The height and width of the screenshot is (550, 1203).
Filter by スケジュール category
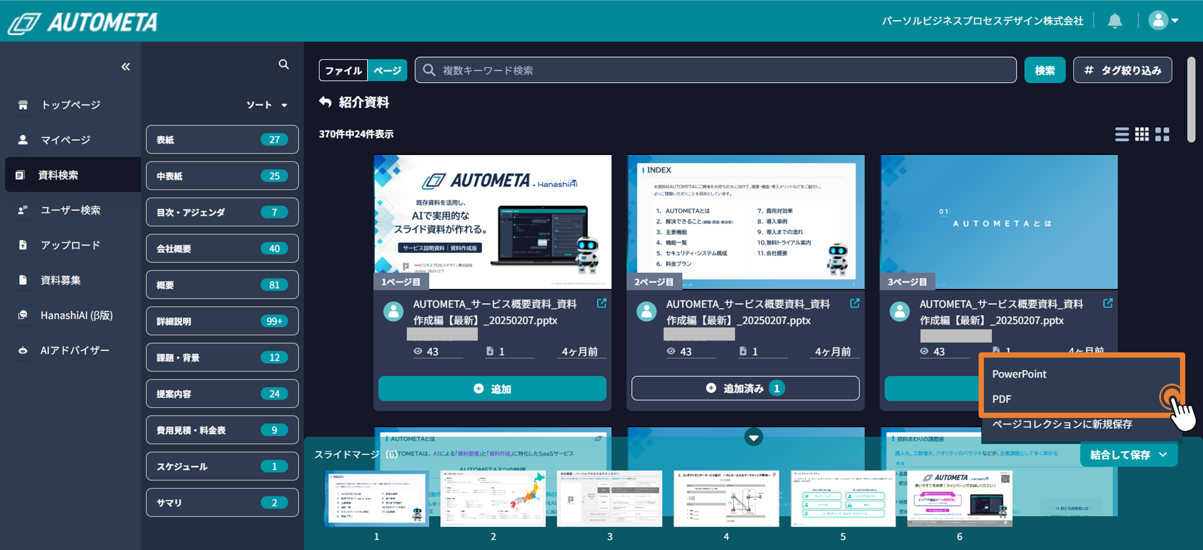click(222, 467)
